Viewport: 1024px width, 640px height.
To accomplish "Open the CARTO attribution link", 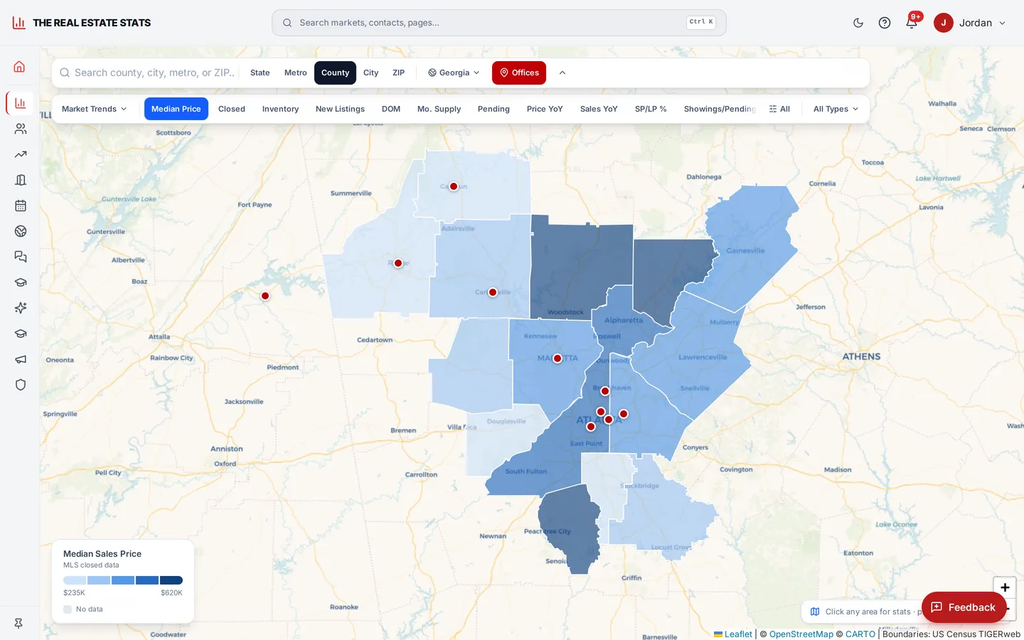I will click(x=860, y=634).
